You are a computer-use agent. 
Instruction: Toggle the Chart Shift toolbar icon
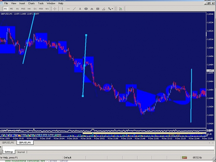[x=121, y=9]
